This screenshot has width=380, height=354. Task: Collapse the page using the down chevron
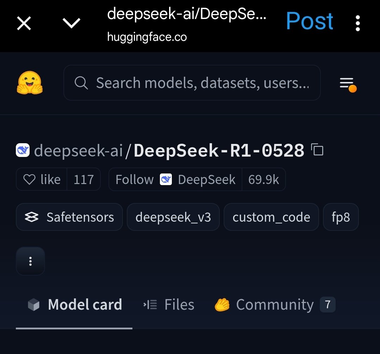71,23
